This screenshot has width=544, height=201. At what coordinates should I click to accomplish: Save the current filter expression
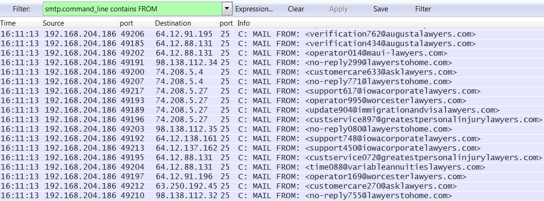[381, 9]
